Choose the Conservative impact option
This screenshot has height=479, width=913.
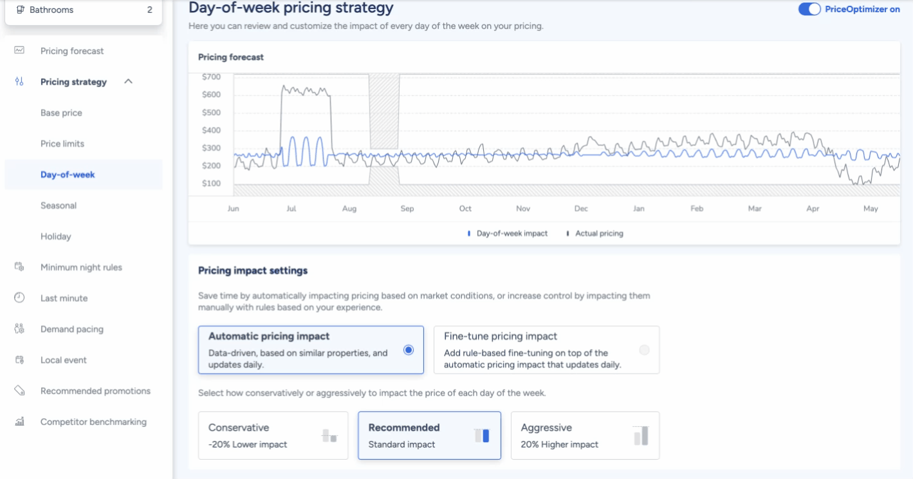(273, 435)
